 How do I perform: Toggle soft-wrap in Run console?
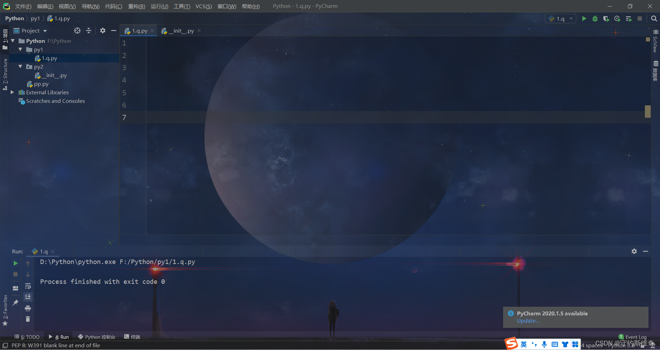[28, 286]
